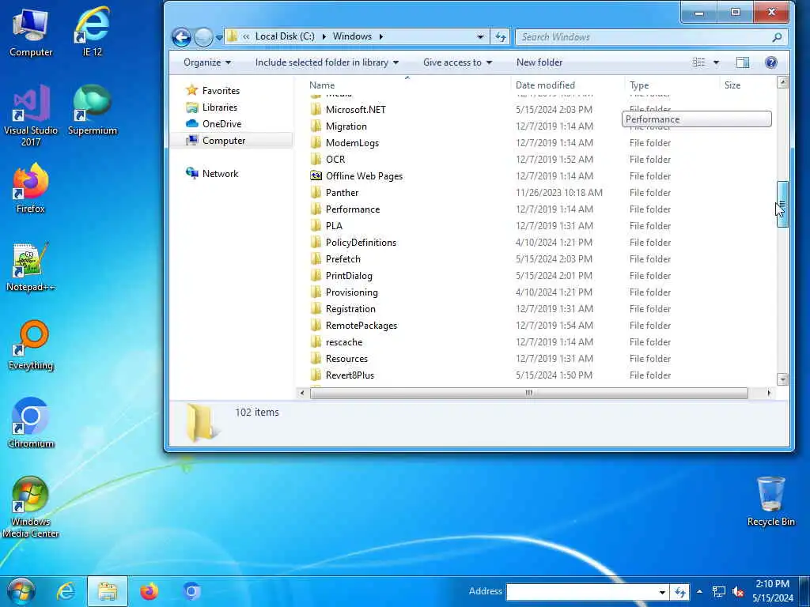Image resolution: width=810 pixels, height=607 pixels.
Task: Click the vertical scrollbar down arrow
Action: pyautogui.click(x=782, y=379)
